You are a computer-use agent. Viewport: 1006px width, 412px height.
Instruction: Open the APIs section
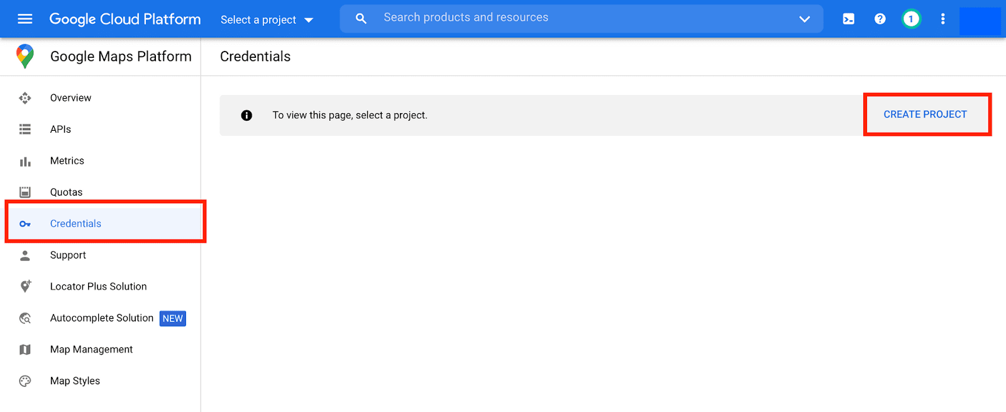60,129
